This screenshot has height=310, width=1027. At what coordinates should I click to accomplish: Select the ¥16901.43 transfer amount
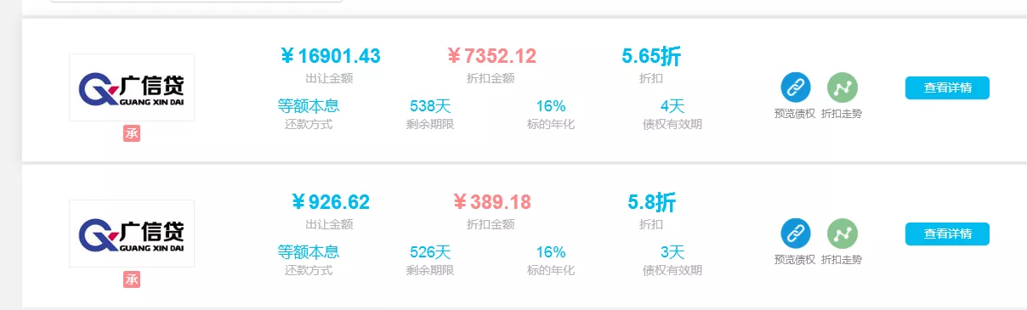pos(330,57)
